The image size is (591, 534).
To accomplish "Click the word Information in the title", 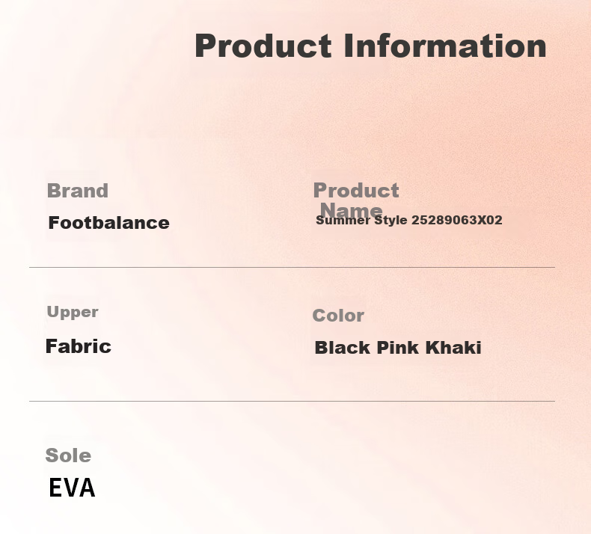I will point(445,46).
